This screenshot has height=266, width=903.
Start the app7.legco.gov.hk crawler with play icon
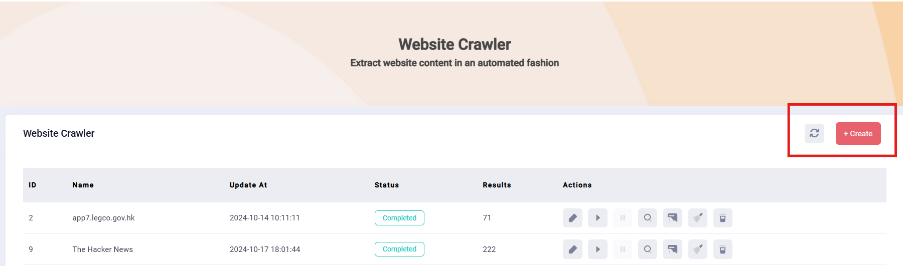[x=597, y=218]
